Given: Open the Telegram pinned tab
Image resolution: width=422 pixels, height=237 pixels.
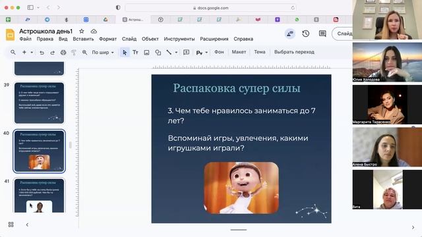Looking at the screenshot, I should coord(47,19).
